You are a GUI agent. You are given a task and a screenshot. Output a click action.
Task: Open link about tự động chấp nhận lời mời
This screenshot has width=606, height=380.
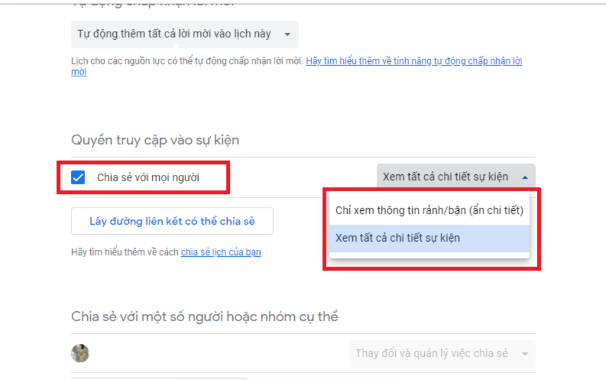click(413, 61)
